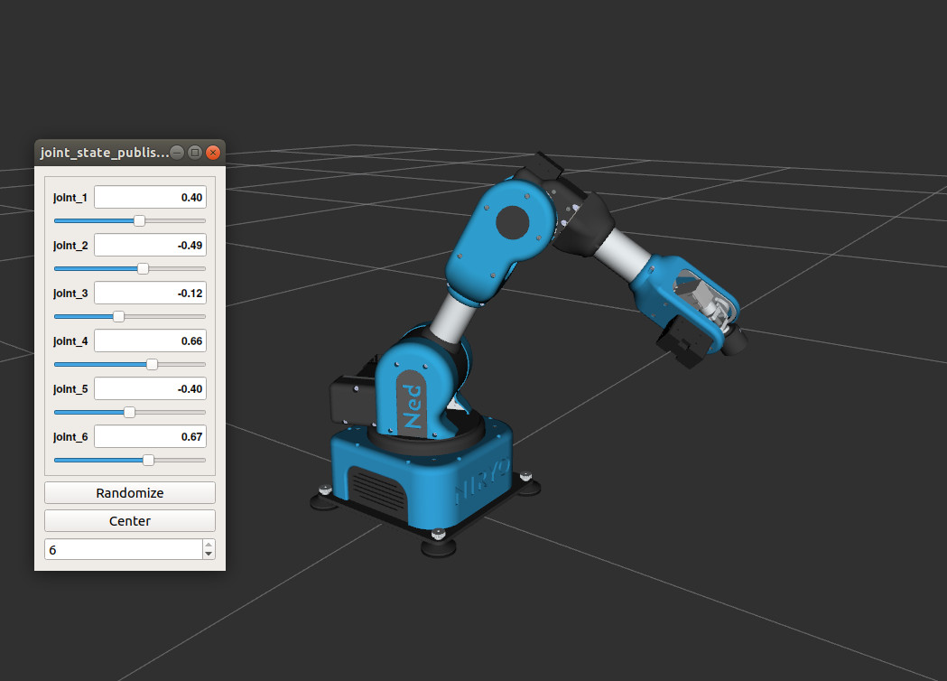
Task: Select the joint_5 value field showing -0.40
Action: point(151,388)
